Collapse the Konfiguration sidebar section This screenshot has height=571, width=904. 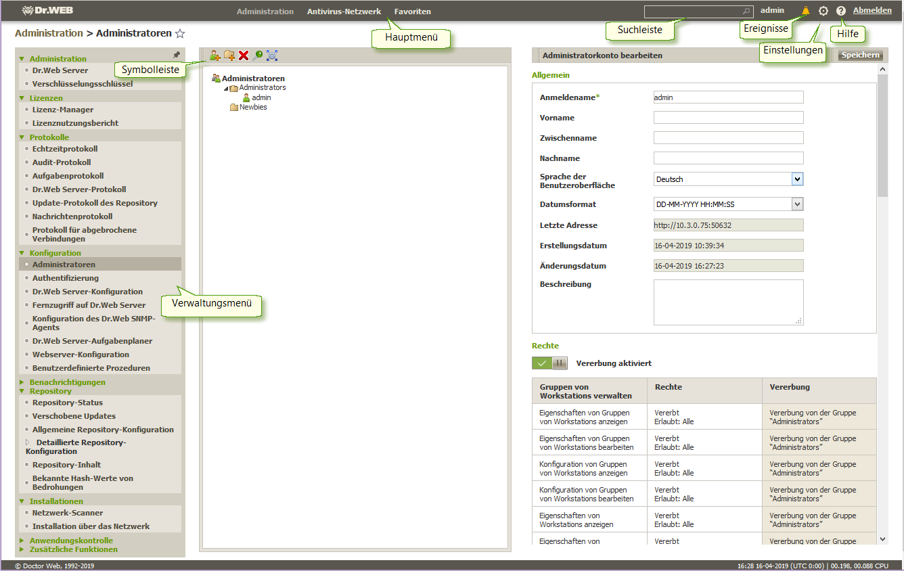point(22,253)
